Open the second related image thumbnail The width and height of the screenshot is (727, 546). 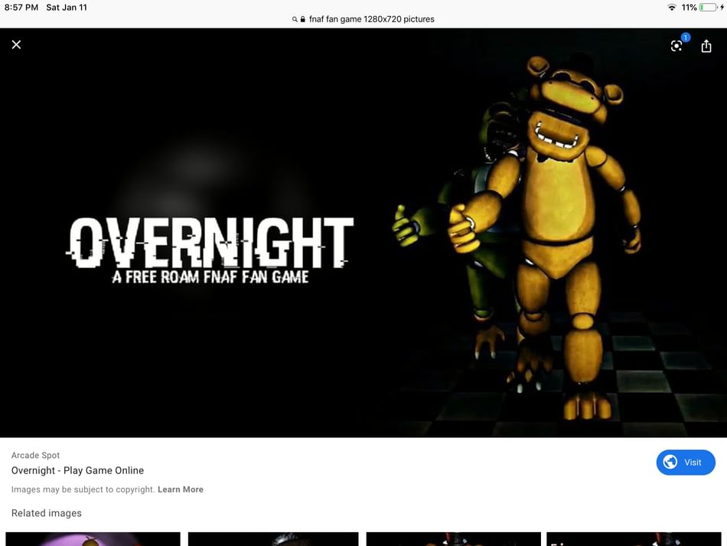click(x=273, y=539)
